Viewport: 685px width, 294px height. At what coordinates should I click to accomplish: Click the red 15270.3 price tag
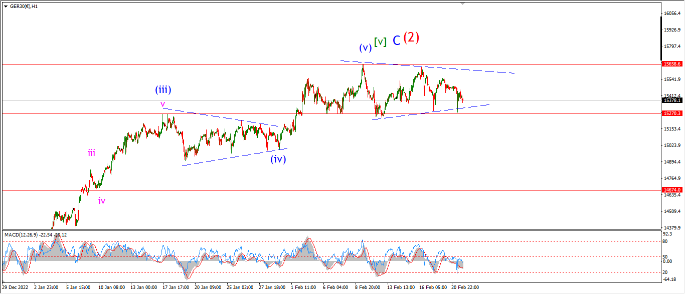tap(671, 113)
